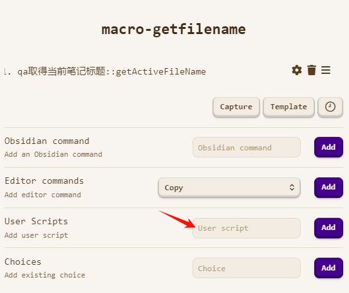Click the Choices setting label

(x=23, y=262)
